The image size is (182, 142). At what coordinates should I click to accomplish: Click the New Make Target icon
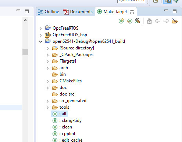coord(121,21)
